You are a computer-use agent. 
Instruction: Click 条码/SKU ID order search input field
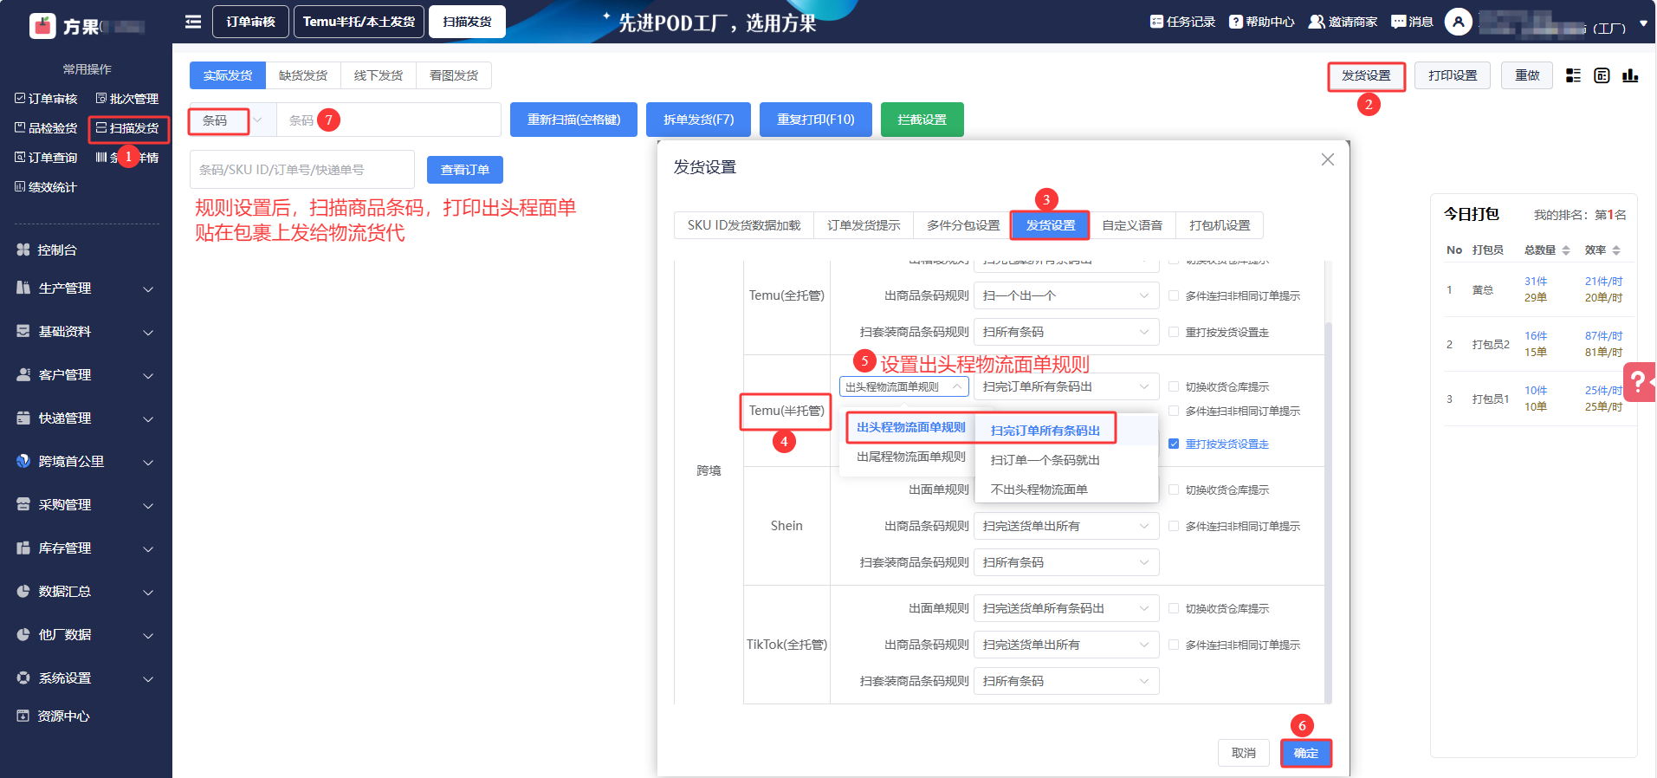point(301,170)
